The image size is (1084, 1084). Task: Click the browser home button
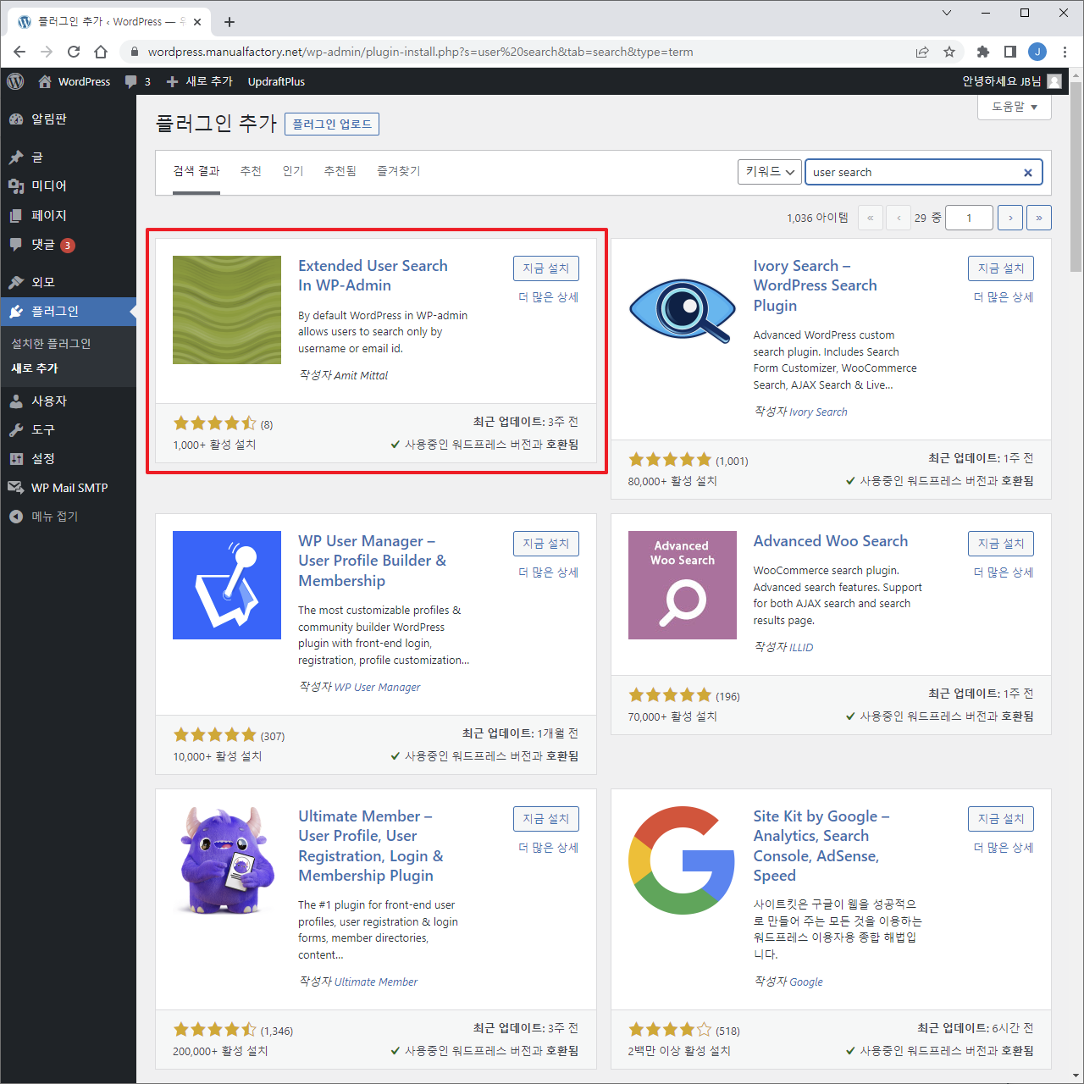[101, 52]
